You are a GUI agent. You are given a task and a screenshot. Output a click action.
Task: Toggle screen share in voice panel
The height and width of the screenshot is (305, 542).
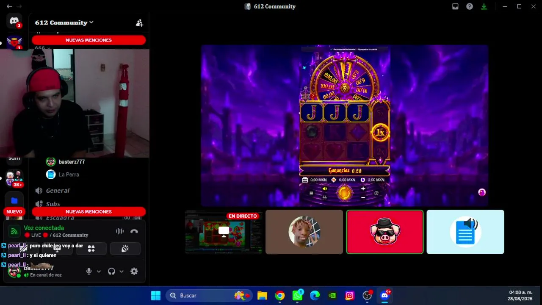point(57,249)
